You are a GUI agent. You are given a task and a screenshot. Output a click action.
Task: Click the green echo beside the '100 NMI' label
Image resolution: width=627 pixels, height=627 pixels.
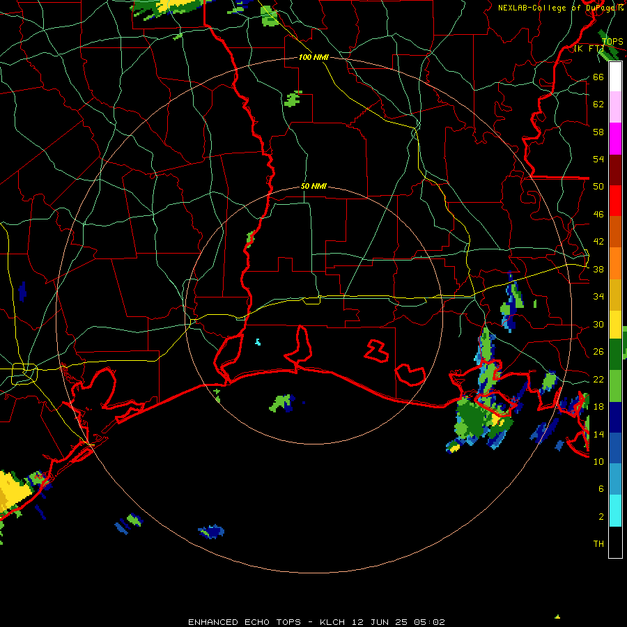pos(293,98)
